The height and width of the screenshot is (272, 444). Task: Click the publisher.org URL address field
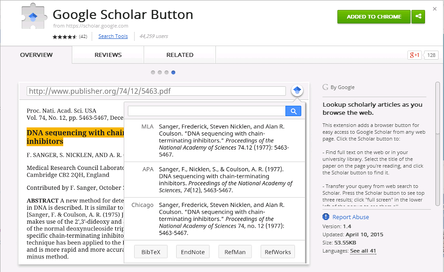[x=156, y=91]
